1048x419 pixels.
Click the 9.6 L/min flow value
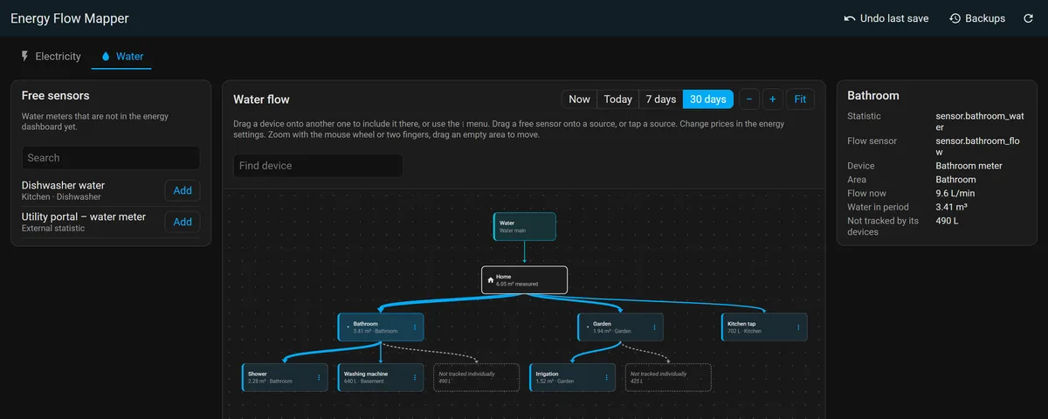(x=955, y=194)
